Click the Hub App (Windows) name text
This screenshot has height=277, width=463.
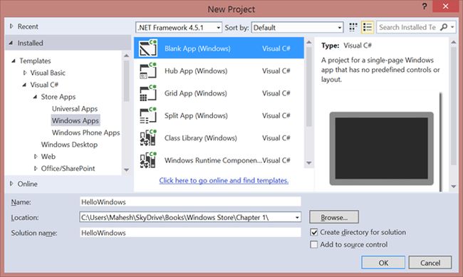coord(196,71)
